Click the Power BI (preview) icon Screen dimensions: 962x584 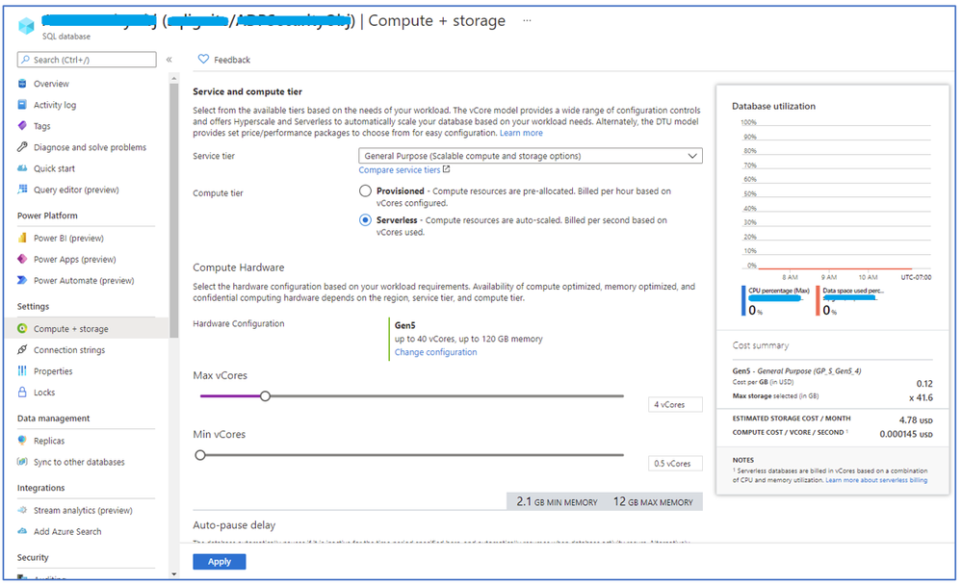pos(23,238)
